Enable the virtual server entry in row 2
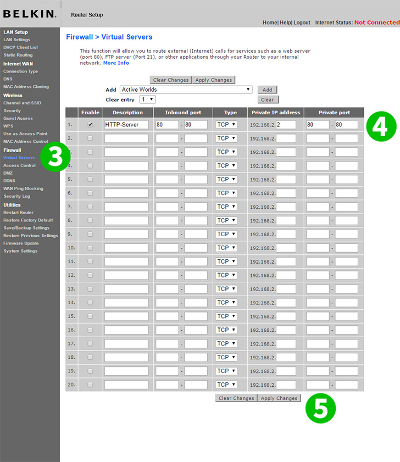This screenshot has width=400, height=462. (x=90, y=138)
